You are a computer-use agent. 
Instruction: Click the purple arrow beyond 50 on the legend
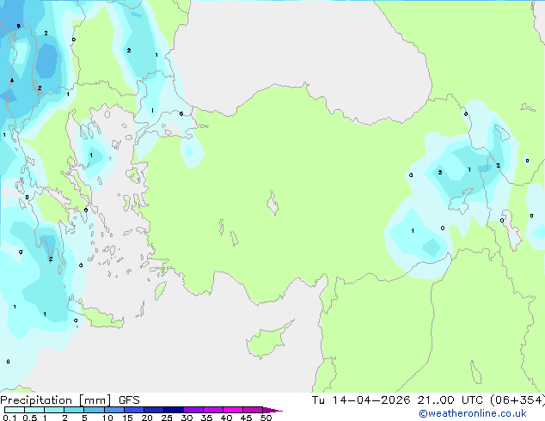click(x=272, y=410)
